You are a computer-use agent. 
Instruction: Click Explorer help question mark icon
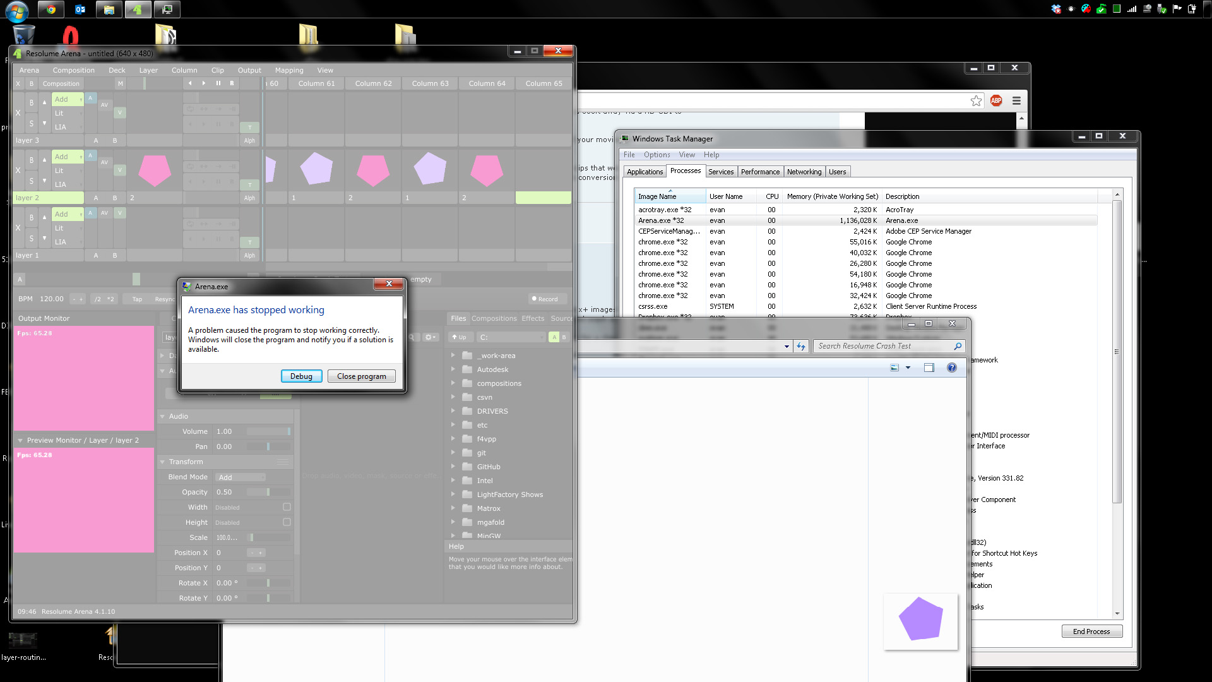pos(951,368)
